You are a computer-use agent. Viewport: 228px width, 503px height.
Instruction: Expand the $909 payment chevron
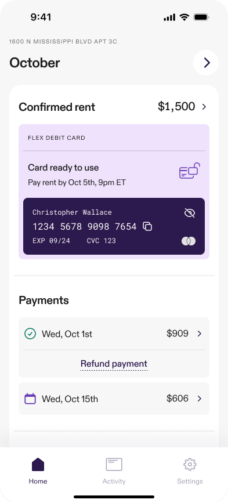pyautogui.click(x=200, y=334)
